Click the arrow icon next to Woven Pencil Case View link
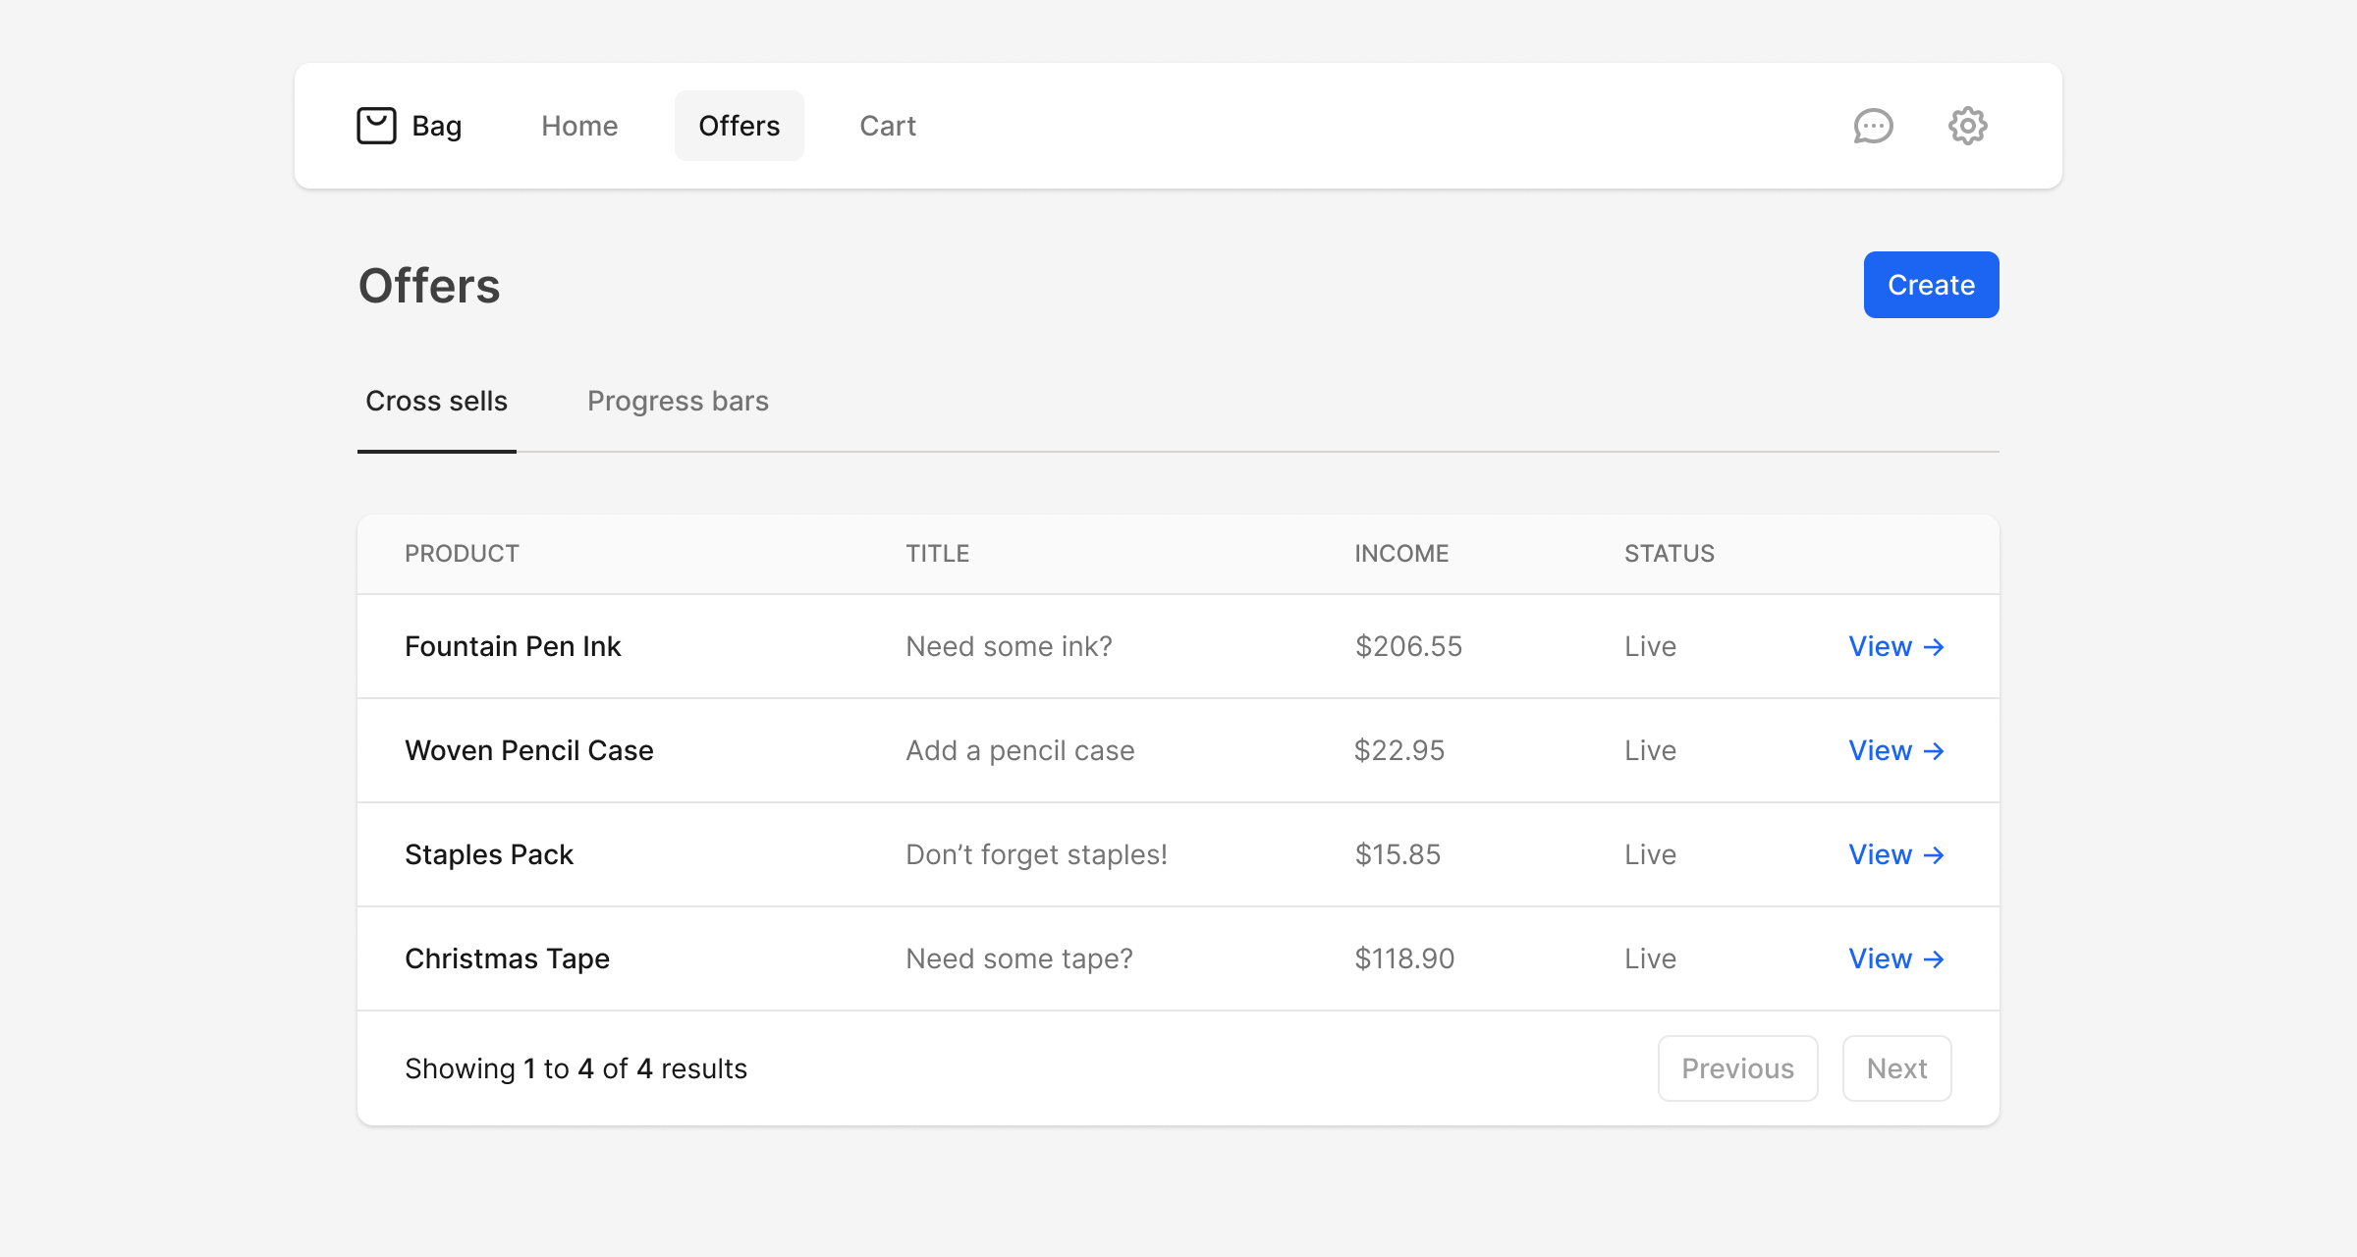Screen dimensions: 2357x1257 point(1935,751)
